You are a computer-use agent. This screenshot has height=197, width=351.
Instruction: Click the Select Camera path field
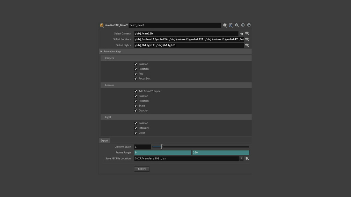click(186, 33)
